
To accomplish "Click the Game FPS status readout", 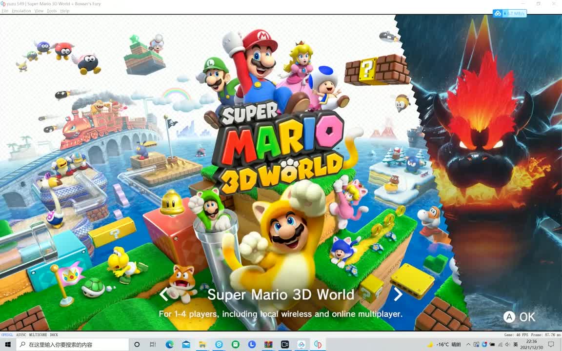I will [x=517, y=335].
